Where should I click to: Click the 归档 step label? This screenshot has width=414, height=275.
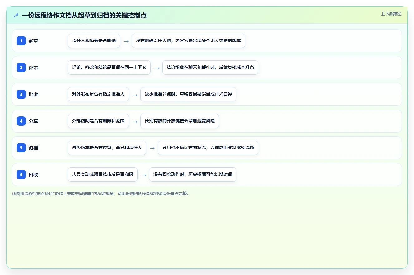[33, 148]
